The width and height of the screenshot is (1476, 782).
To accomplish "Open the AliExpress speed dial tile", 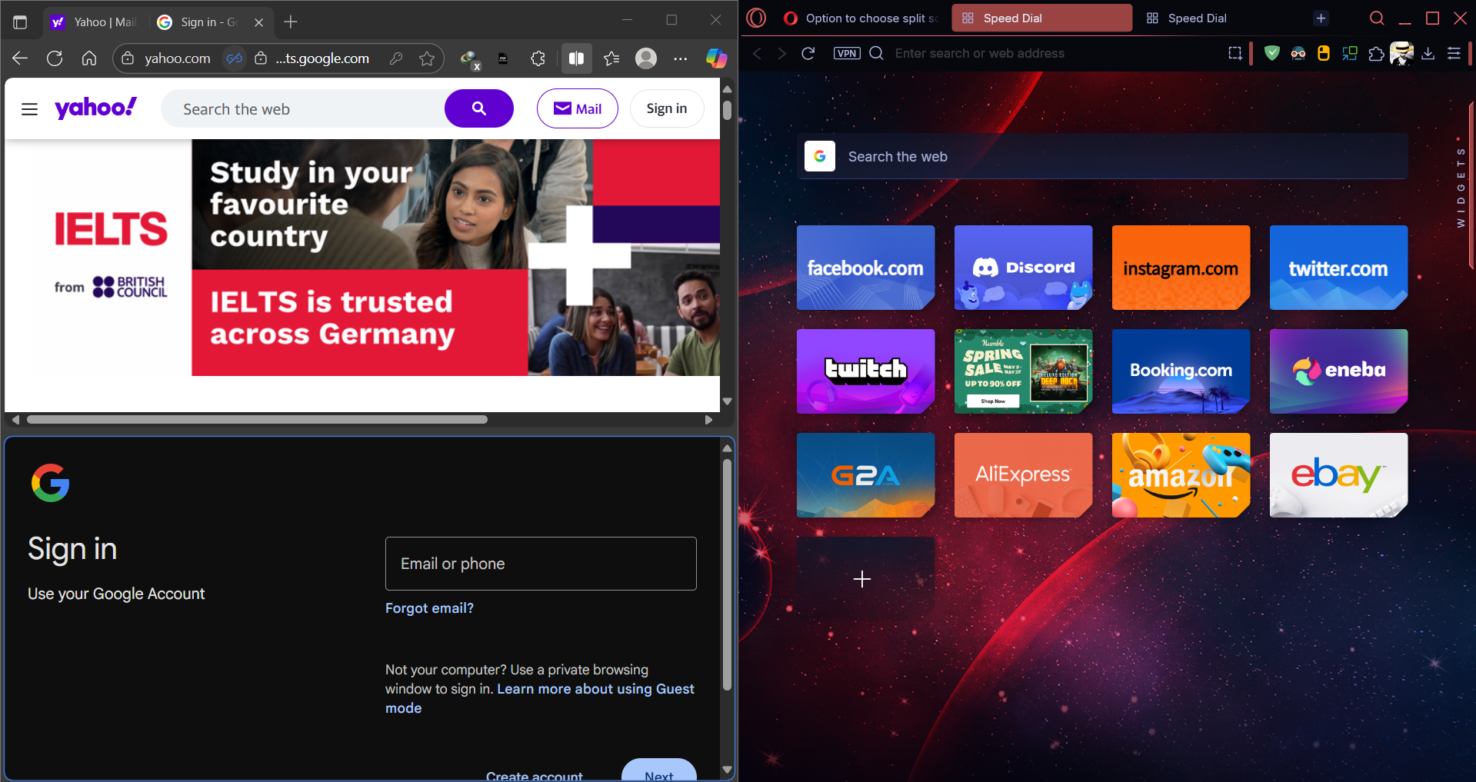I will click(x=1024, y=475).
